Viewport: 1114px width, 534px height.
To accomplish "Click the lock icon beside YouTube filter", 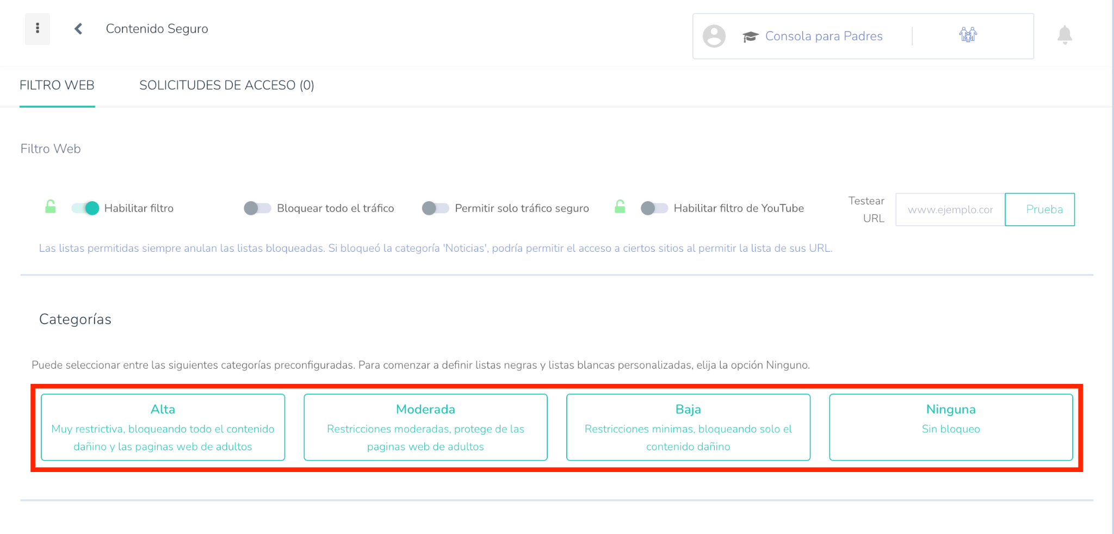I will click(620, 207).
